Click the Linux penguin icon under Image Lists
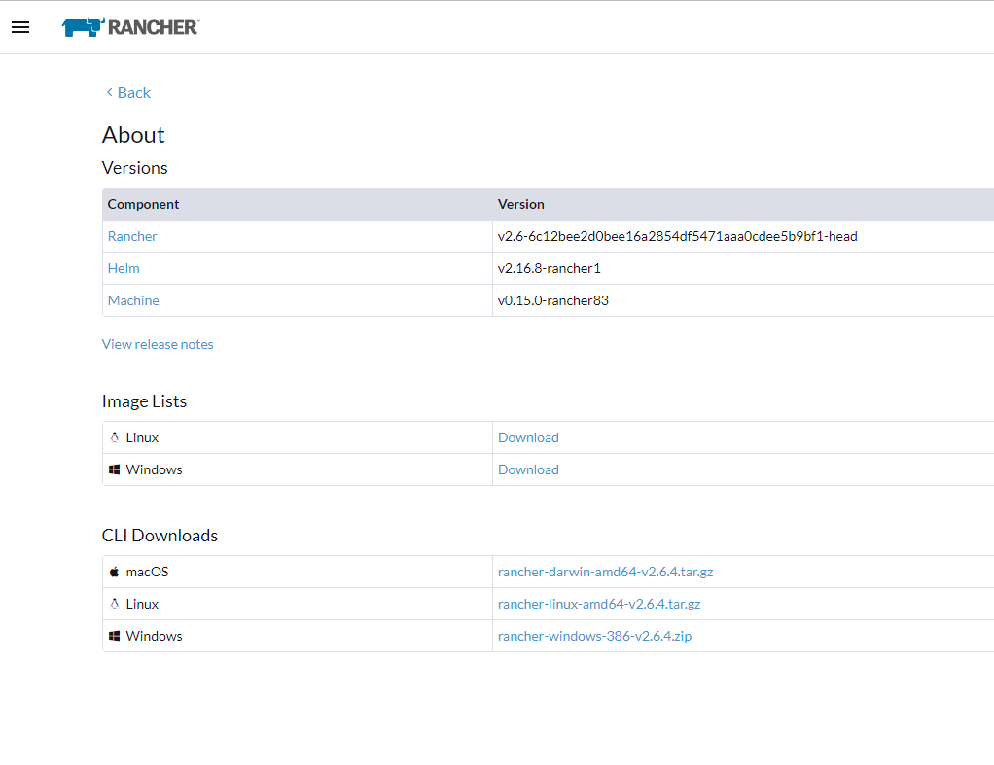The height and width of the screenshot is (765, 994). coord(115,437)
